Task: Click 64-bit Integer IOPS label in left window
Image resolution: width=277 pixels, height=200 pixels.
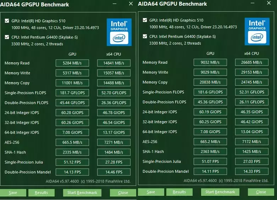Action: [x=22, y=132]
